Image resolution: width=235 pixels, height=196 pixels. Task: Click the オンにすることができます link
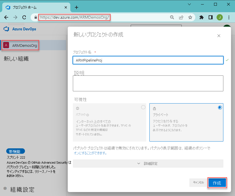point(90,153)
